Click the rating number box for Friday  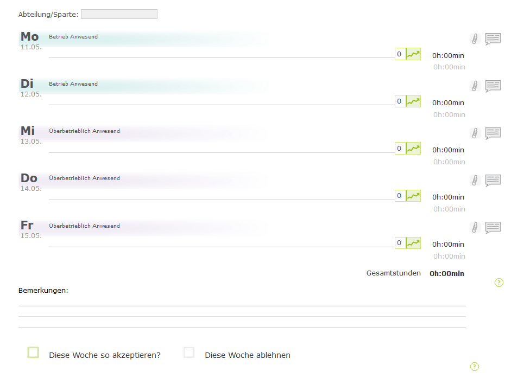[x=400, y=243]
